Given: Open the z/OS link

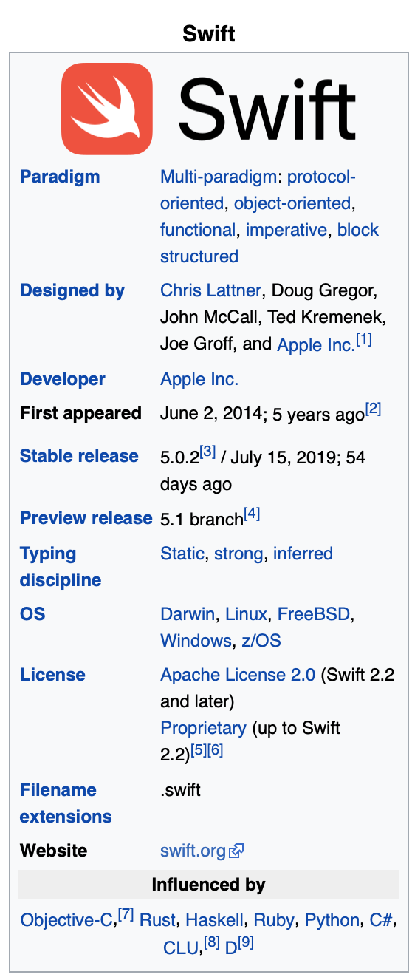Looking at the screenshot, I should [261, 641].
